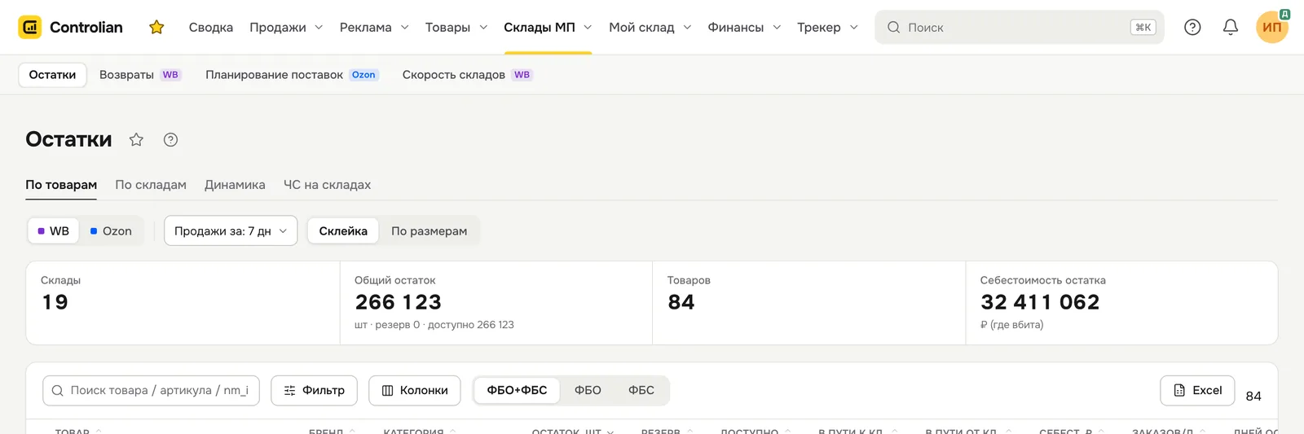Export the table via the Excel button
1304x434 pixels.
pos(1197,391)
